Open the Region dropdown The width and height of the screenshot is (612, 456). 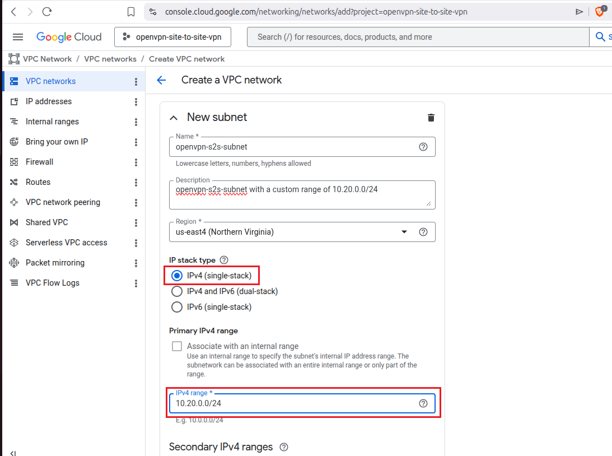302,232
